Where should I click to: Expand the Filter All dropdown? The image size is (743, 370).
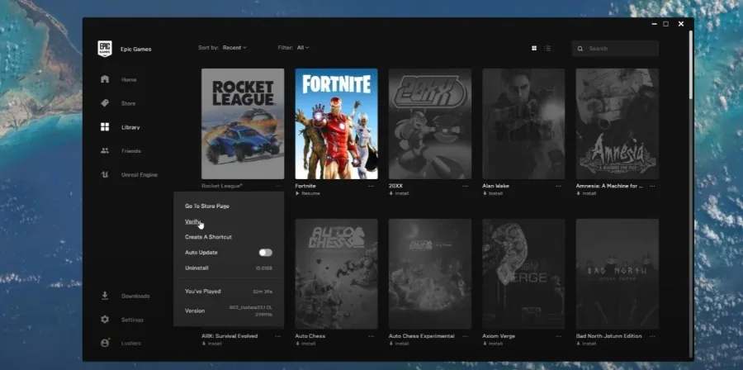pos(303,48)
